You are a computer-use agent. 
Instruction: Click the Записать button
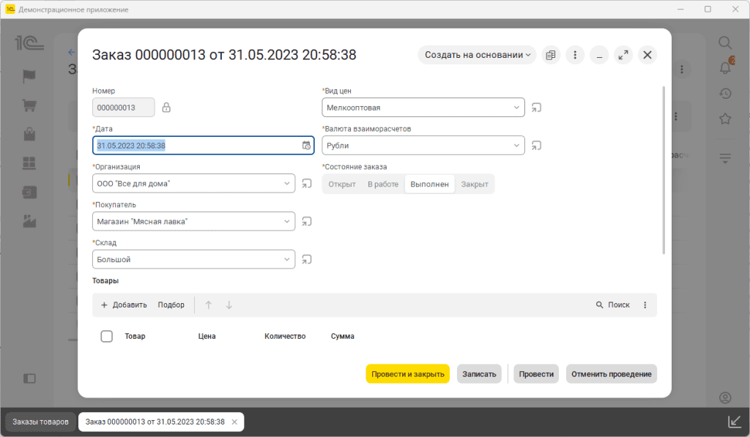pos(479,374)
